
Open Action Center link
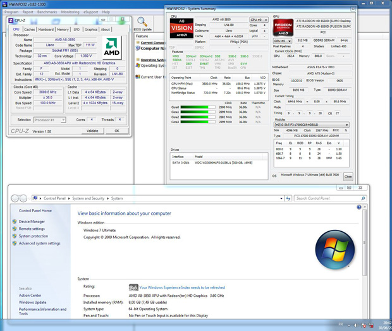[30, 295]
